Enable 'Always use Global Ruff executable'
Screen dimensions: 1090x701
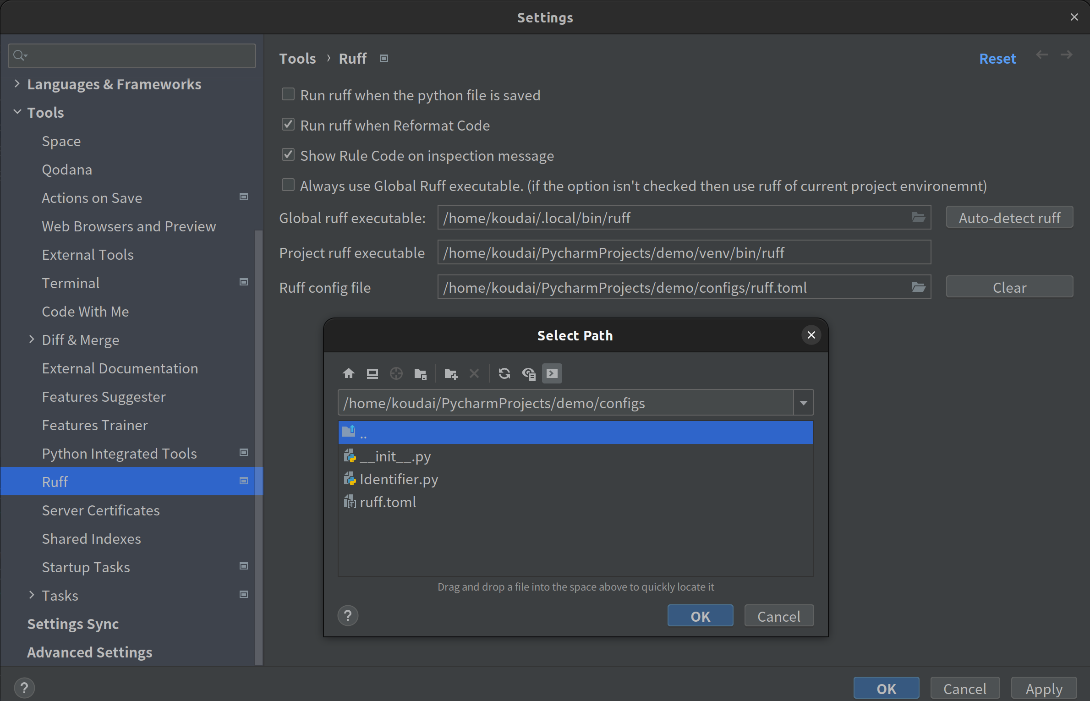(x=288, y=185)
